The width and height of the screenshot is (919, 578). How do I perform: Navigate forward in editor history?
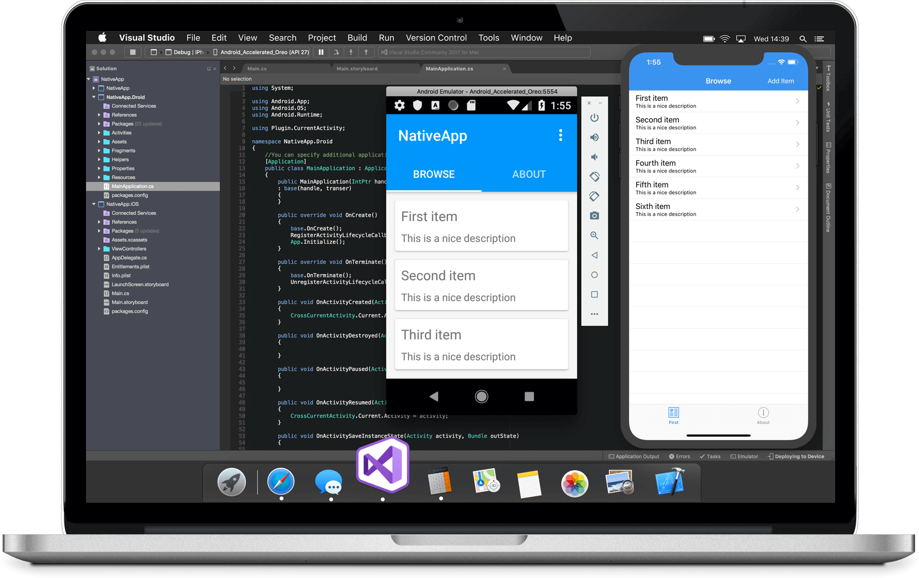point(234,68)
